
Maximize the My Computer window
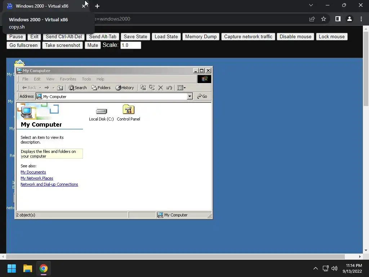(x=201, y=71)
